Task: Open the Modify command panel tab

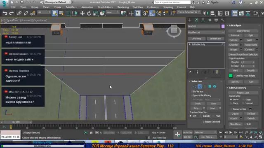Action: [x=196, y=20]
